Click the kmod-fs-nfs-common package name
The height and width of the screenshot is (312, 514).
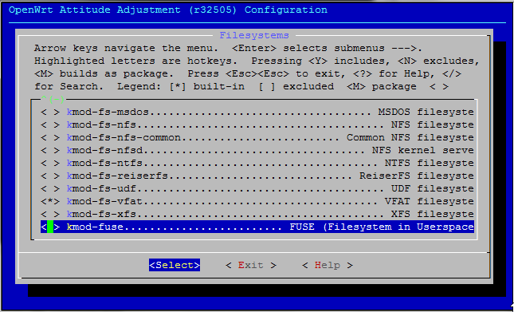click(124, 138)
